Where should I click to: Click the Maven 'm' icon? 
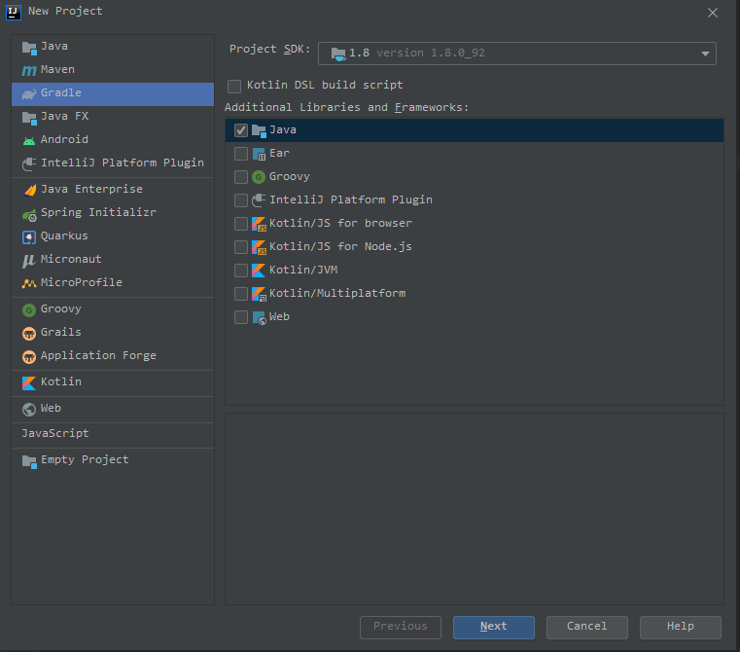coord(29,70)
